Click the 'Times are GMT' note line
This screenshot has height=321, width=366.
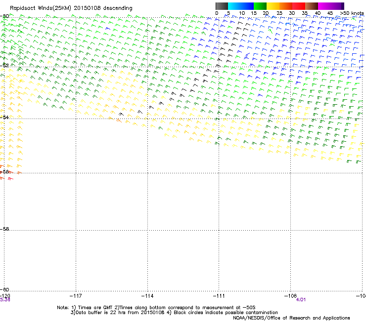(156, 308)
